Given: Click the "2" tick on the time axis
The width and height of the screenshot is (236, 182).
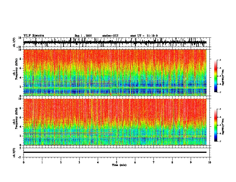Looking at the screenshot, I should (61, 162).
